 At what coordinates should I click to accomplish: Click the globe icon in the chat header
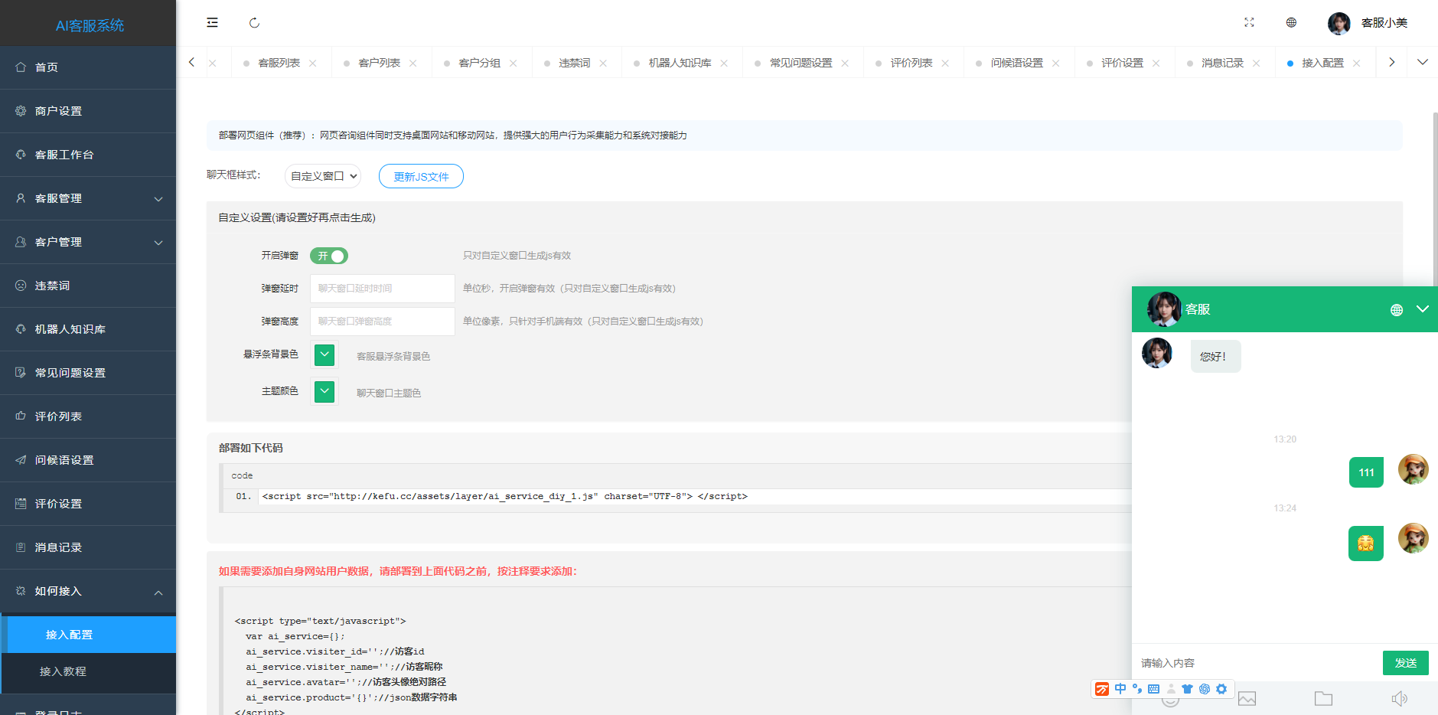coord(1397,310)
